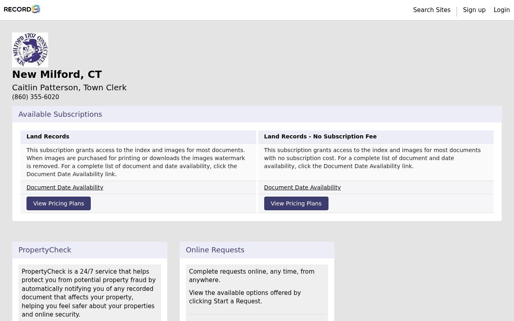Click the 'View the available options' paragraph
This screenshot has height=321, width=514.
click(245, 297)
